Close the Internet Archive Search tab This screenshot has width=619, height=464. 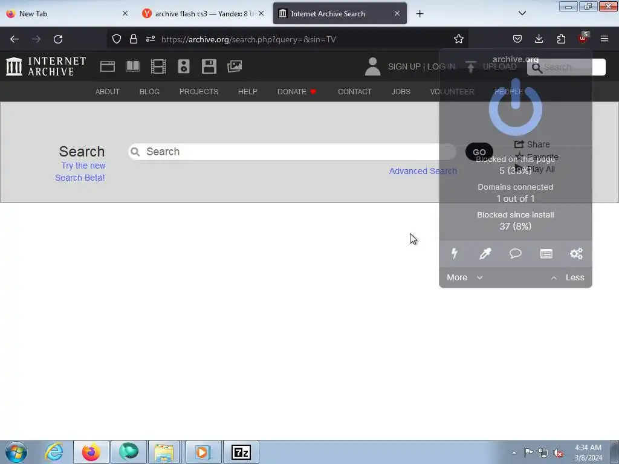[397, 13]
